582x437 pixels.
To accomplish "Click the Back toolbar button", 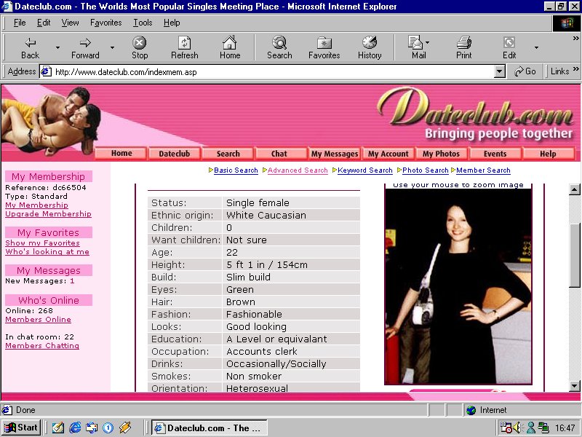I will pos(30,48).
